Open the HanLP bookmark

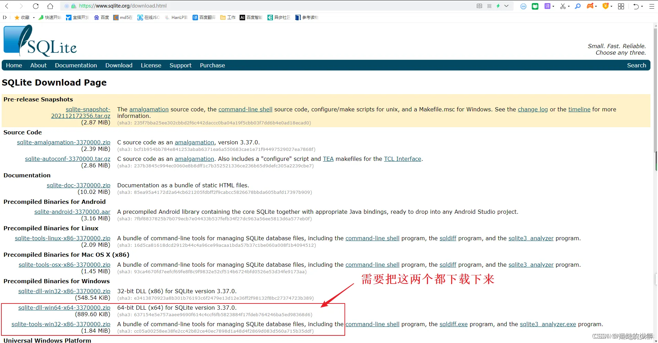pyautogui.click(x=176, y=18)
